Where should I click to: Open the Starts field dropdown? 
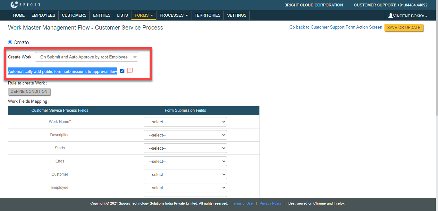(185, 148)
